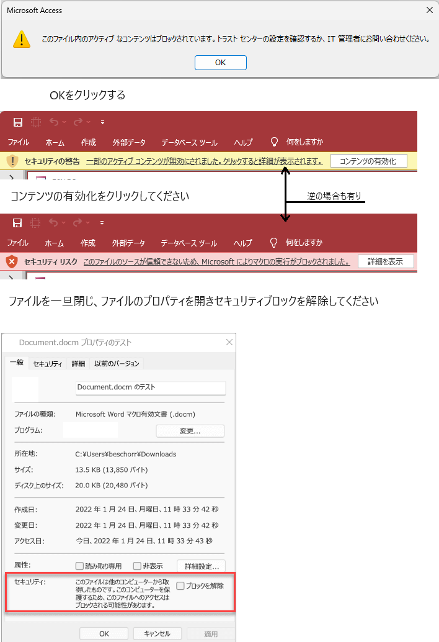The image size is (439, 642).
Task: Click the yellow shield icon in security warning bar
Action: tap(12, 161)
